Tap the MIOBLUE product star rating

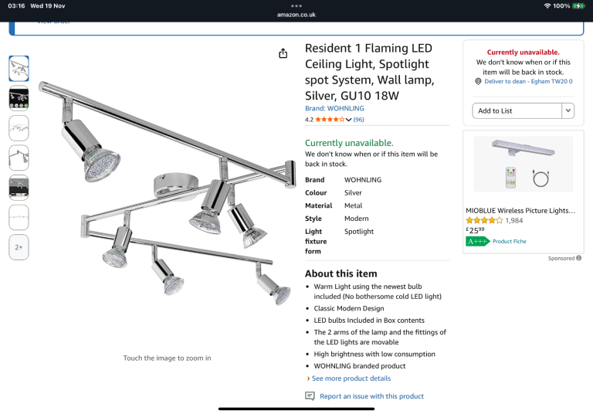tap(484, 220)
